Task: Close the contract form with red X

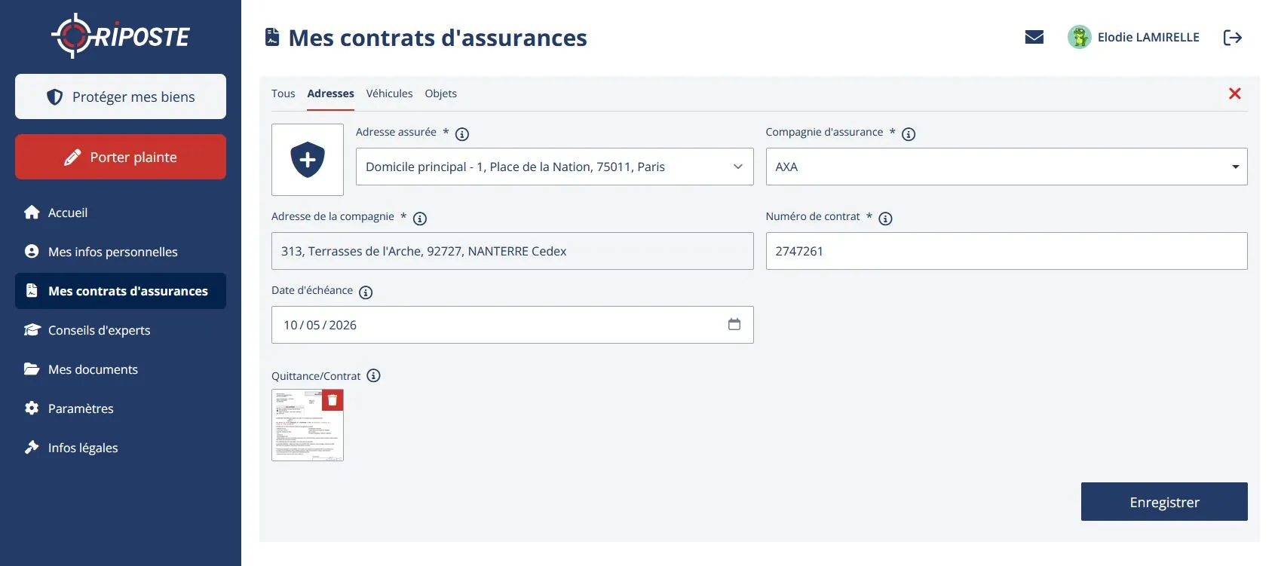Action: point(1234,93)
